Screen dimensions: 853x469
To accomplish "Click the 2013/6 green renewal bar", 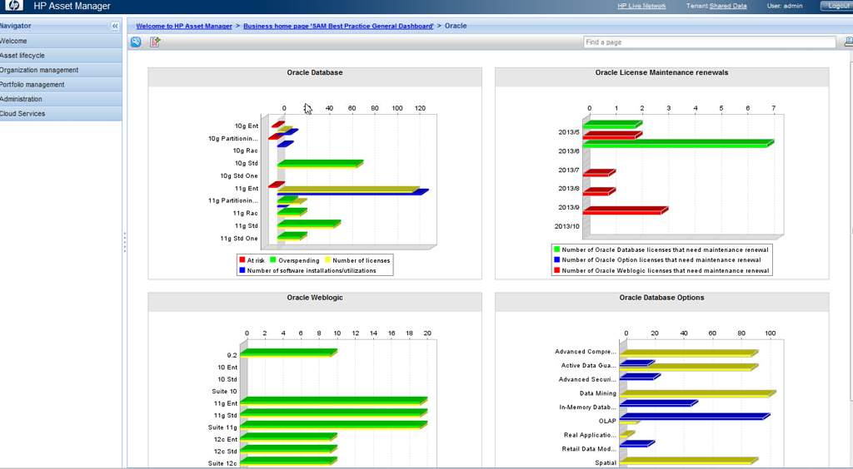I will [x=678, y=143].
